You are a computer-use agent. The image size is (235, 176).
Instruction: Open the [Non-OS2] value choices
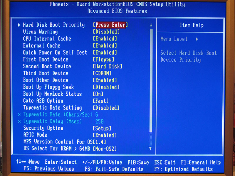click(105, 149)
